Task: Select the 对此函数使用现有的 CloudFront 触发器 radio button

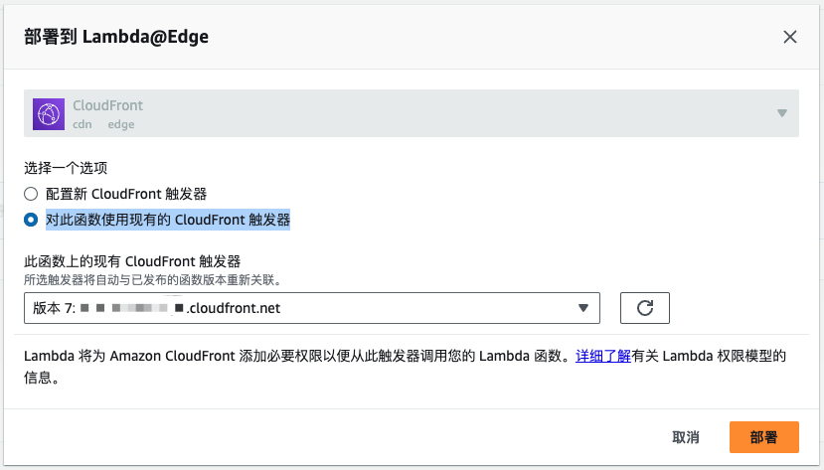Action: (x=31, y=220)
